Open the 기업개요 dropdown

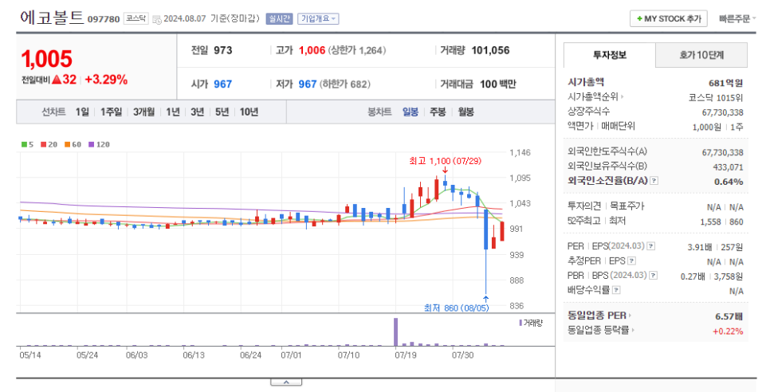318,18
